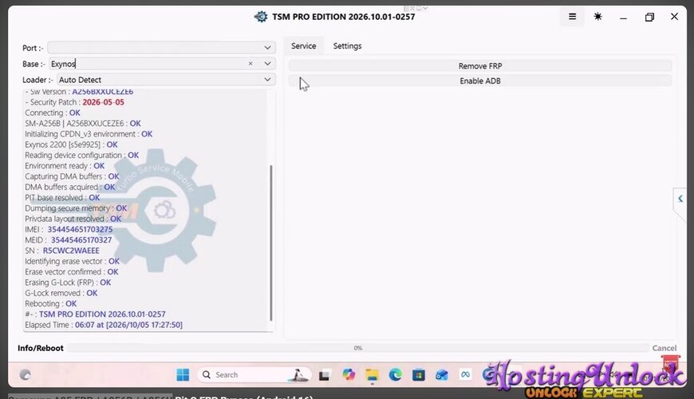
Task: Switch to the Service tab
Action: (x=304, y=46)
